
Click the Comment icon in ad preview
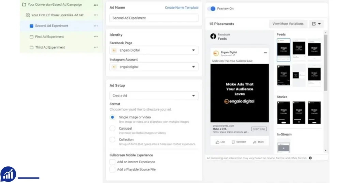pyautogui.click(x=233, y=142)
